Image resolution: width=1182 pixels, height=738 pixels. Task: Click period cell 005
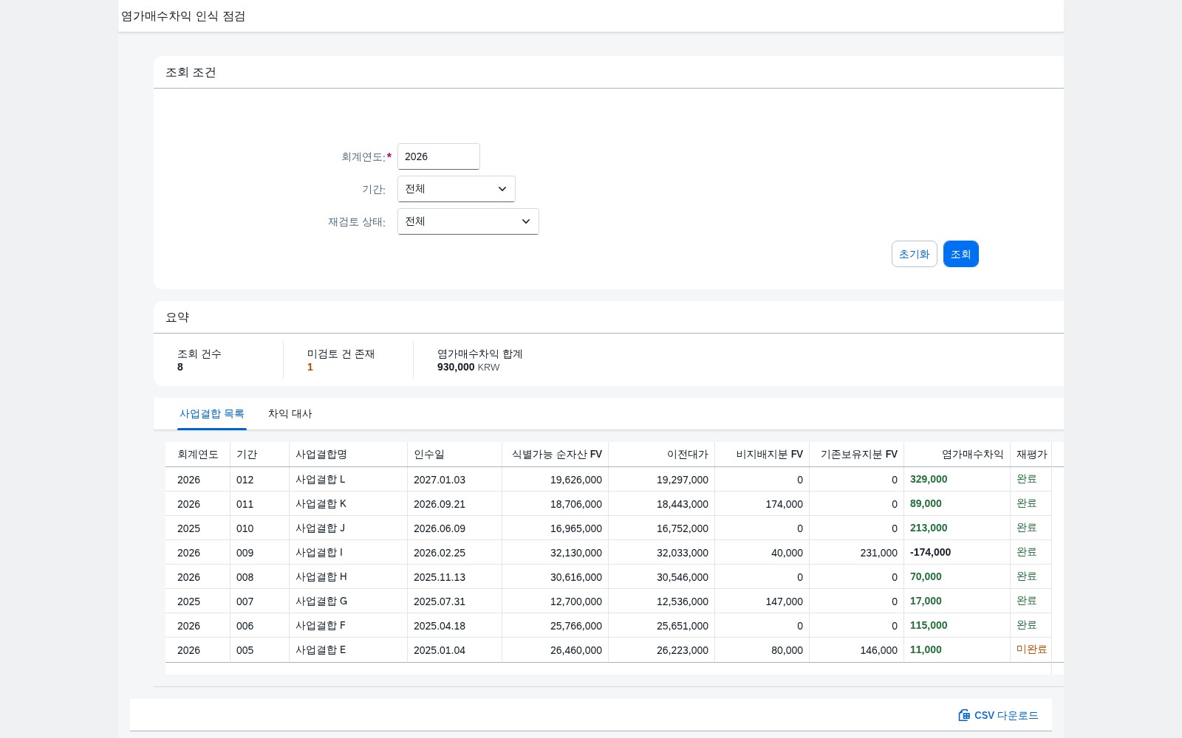tap(245, 650)
